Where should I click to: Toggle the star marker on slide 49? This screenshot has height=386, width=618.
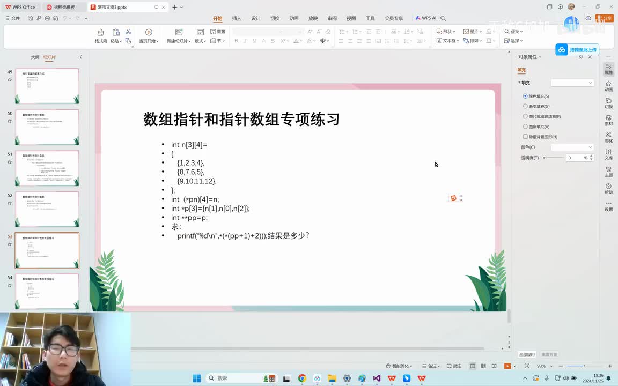10,80
